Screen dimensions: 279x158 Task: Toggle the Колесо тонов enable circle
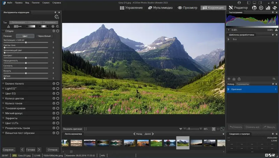(x=58, y=103)
